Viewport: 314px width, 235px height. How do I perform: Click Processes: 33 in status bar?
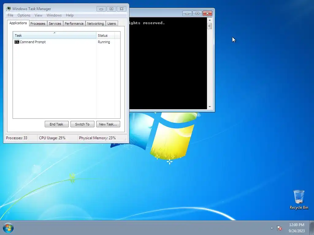click(x=17, y=138)
